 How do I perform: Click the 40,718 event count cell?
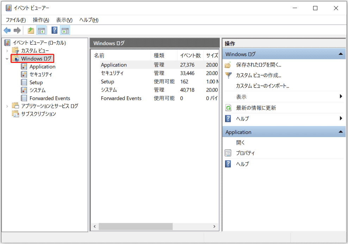(x=187, y=90)
